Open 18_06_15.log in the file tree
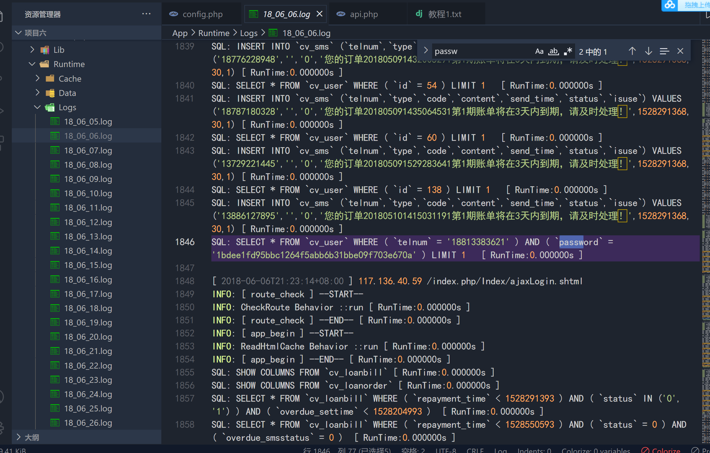 [x=88, y=265]
